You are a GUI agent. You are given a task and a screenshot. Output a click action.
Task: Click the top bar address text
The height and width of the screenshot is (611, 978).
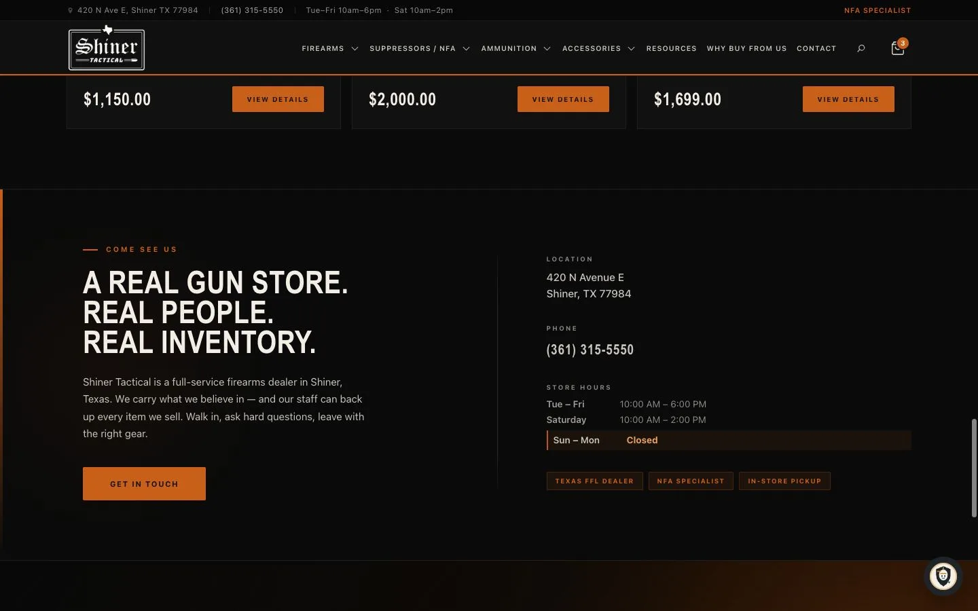[x=138, y=10]
